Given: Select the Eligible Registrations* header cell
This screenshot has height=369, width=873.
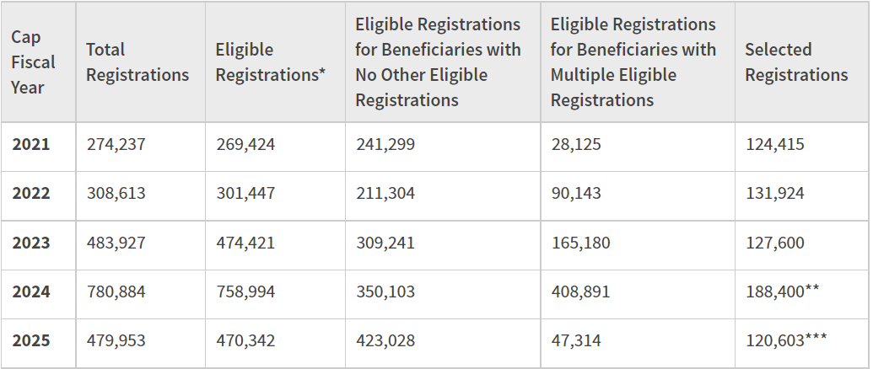Looking at the screenshot, I should (x=271, y=62).
